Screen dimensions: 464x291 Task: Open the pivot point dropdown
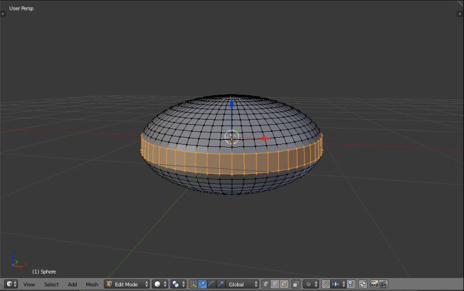(x=178, y=284)
